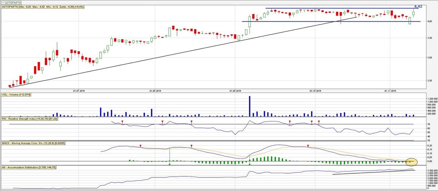The height and width of the screenshot is (191, 438).
Task: Select the AUTOPARTN price info label
Action: (x=43, y=7)
